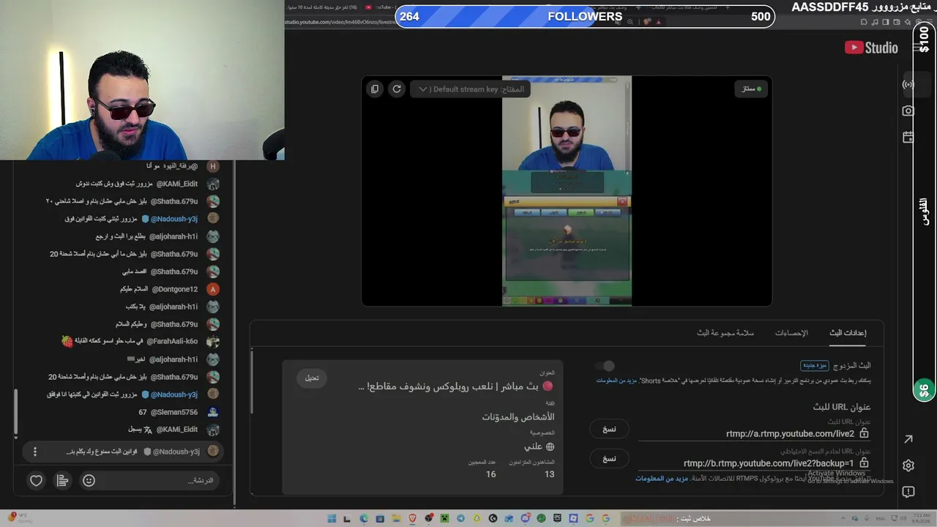Open the settings gear in Studio sidebar
This screenshot has height=527, width=937.
(908, 466)
